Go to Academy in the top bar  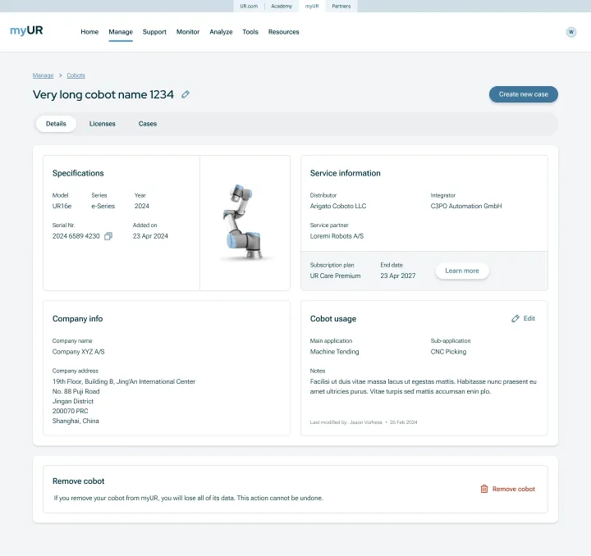[282, 6]
